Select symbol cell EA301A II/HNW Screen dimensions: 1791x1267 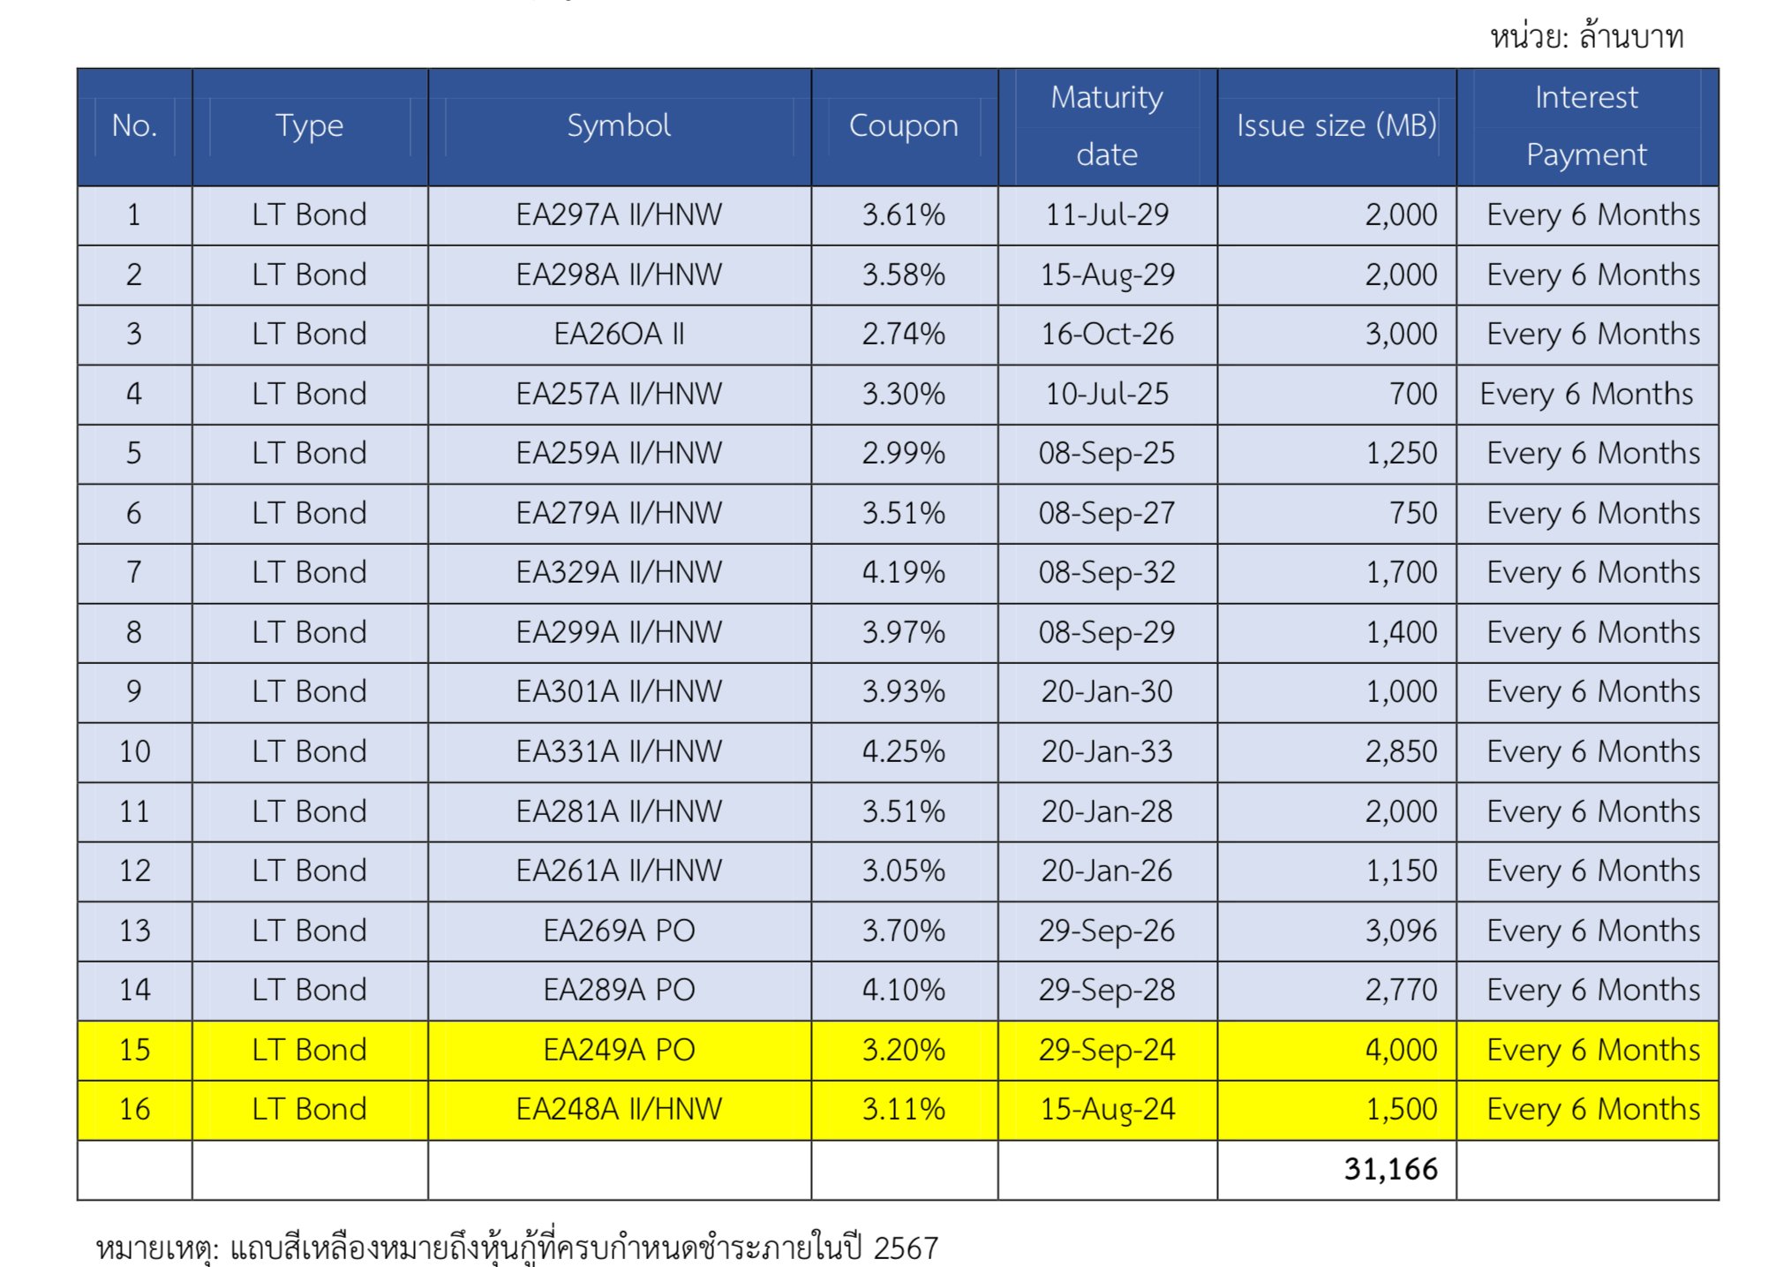pos(619,692)
